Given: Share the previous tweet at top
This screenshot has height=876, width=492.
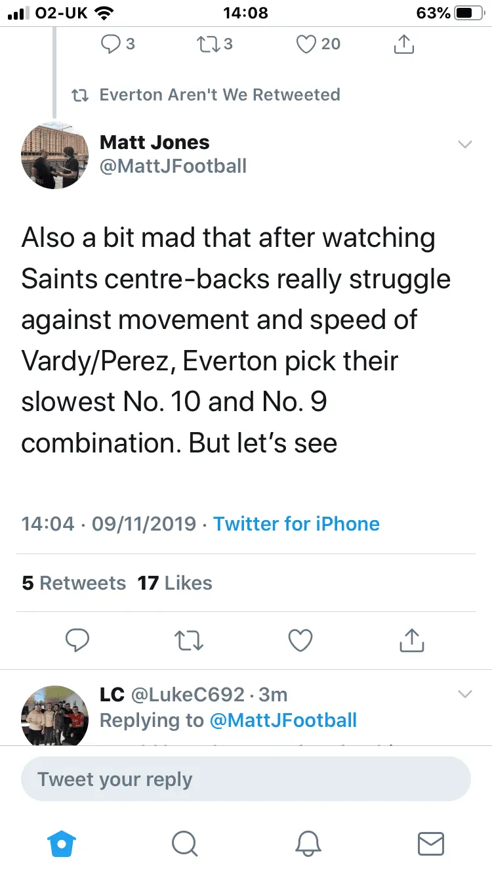Looking at the screenshot, I should coord(404,44).
